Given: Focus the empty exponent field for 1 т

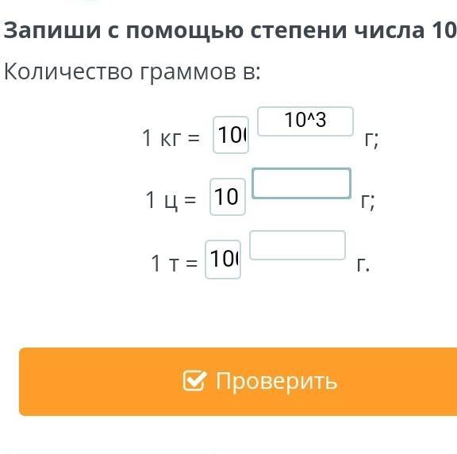Looking at the screenshot, I should coord(298,245).
